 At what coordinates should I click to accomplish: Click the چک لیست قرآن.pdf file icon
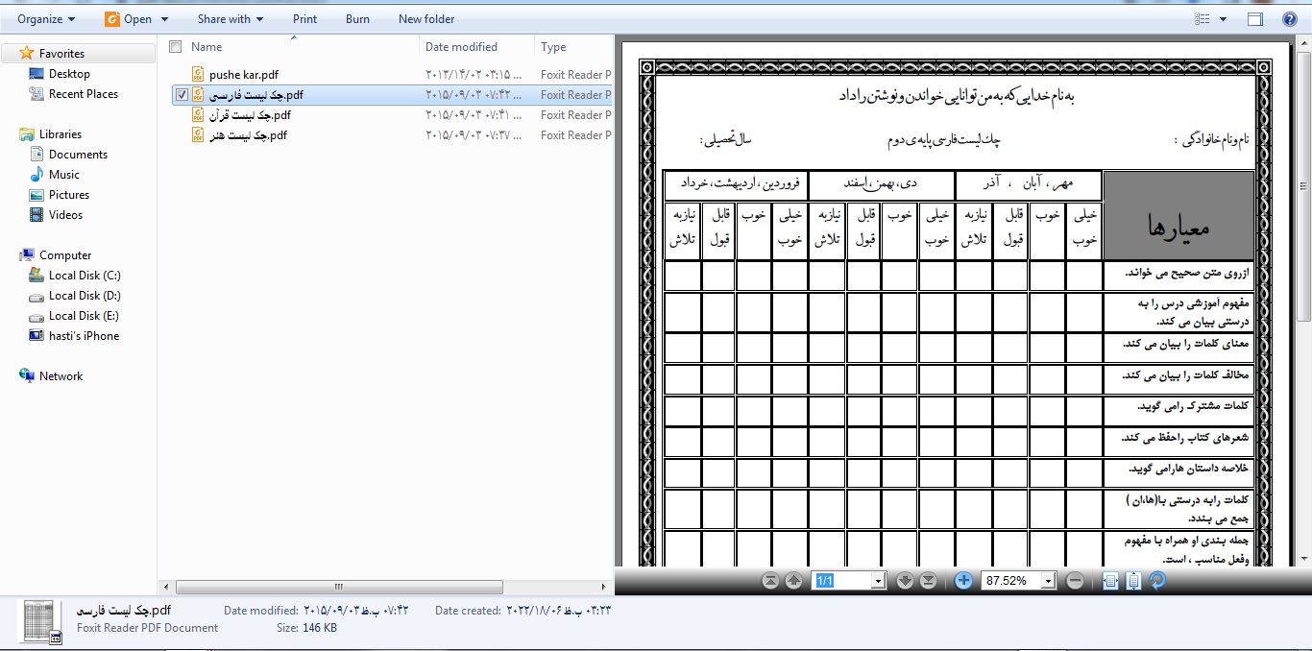click(x=198, y=114)
